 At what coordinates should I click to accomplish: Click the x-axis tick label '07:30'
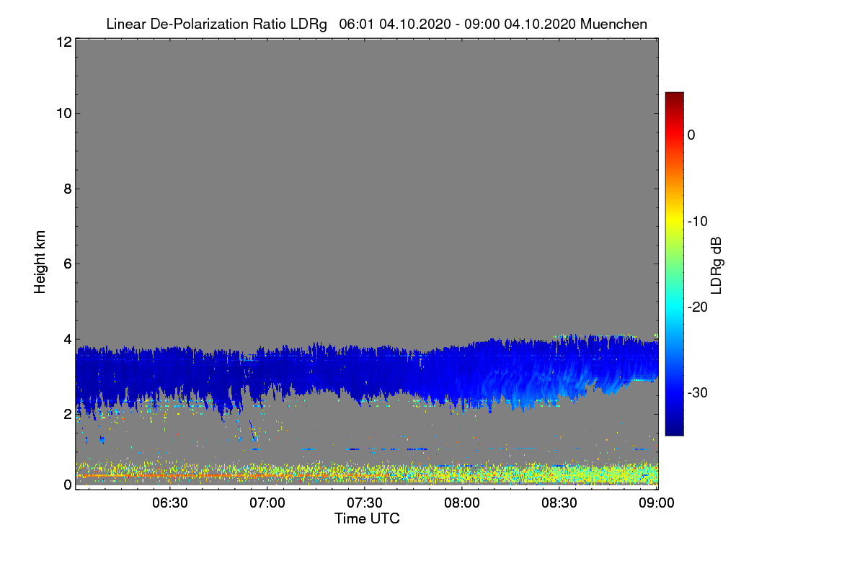[365, 503]
